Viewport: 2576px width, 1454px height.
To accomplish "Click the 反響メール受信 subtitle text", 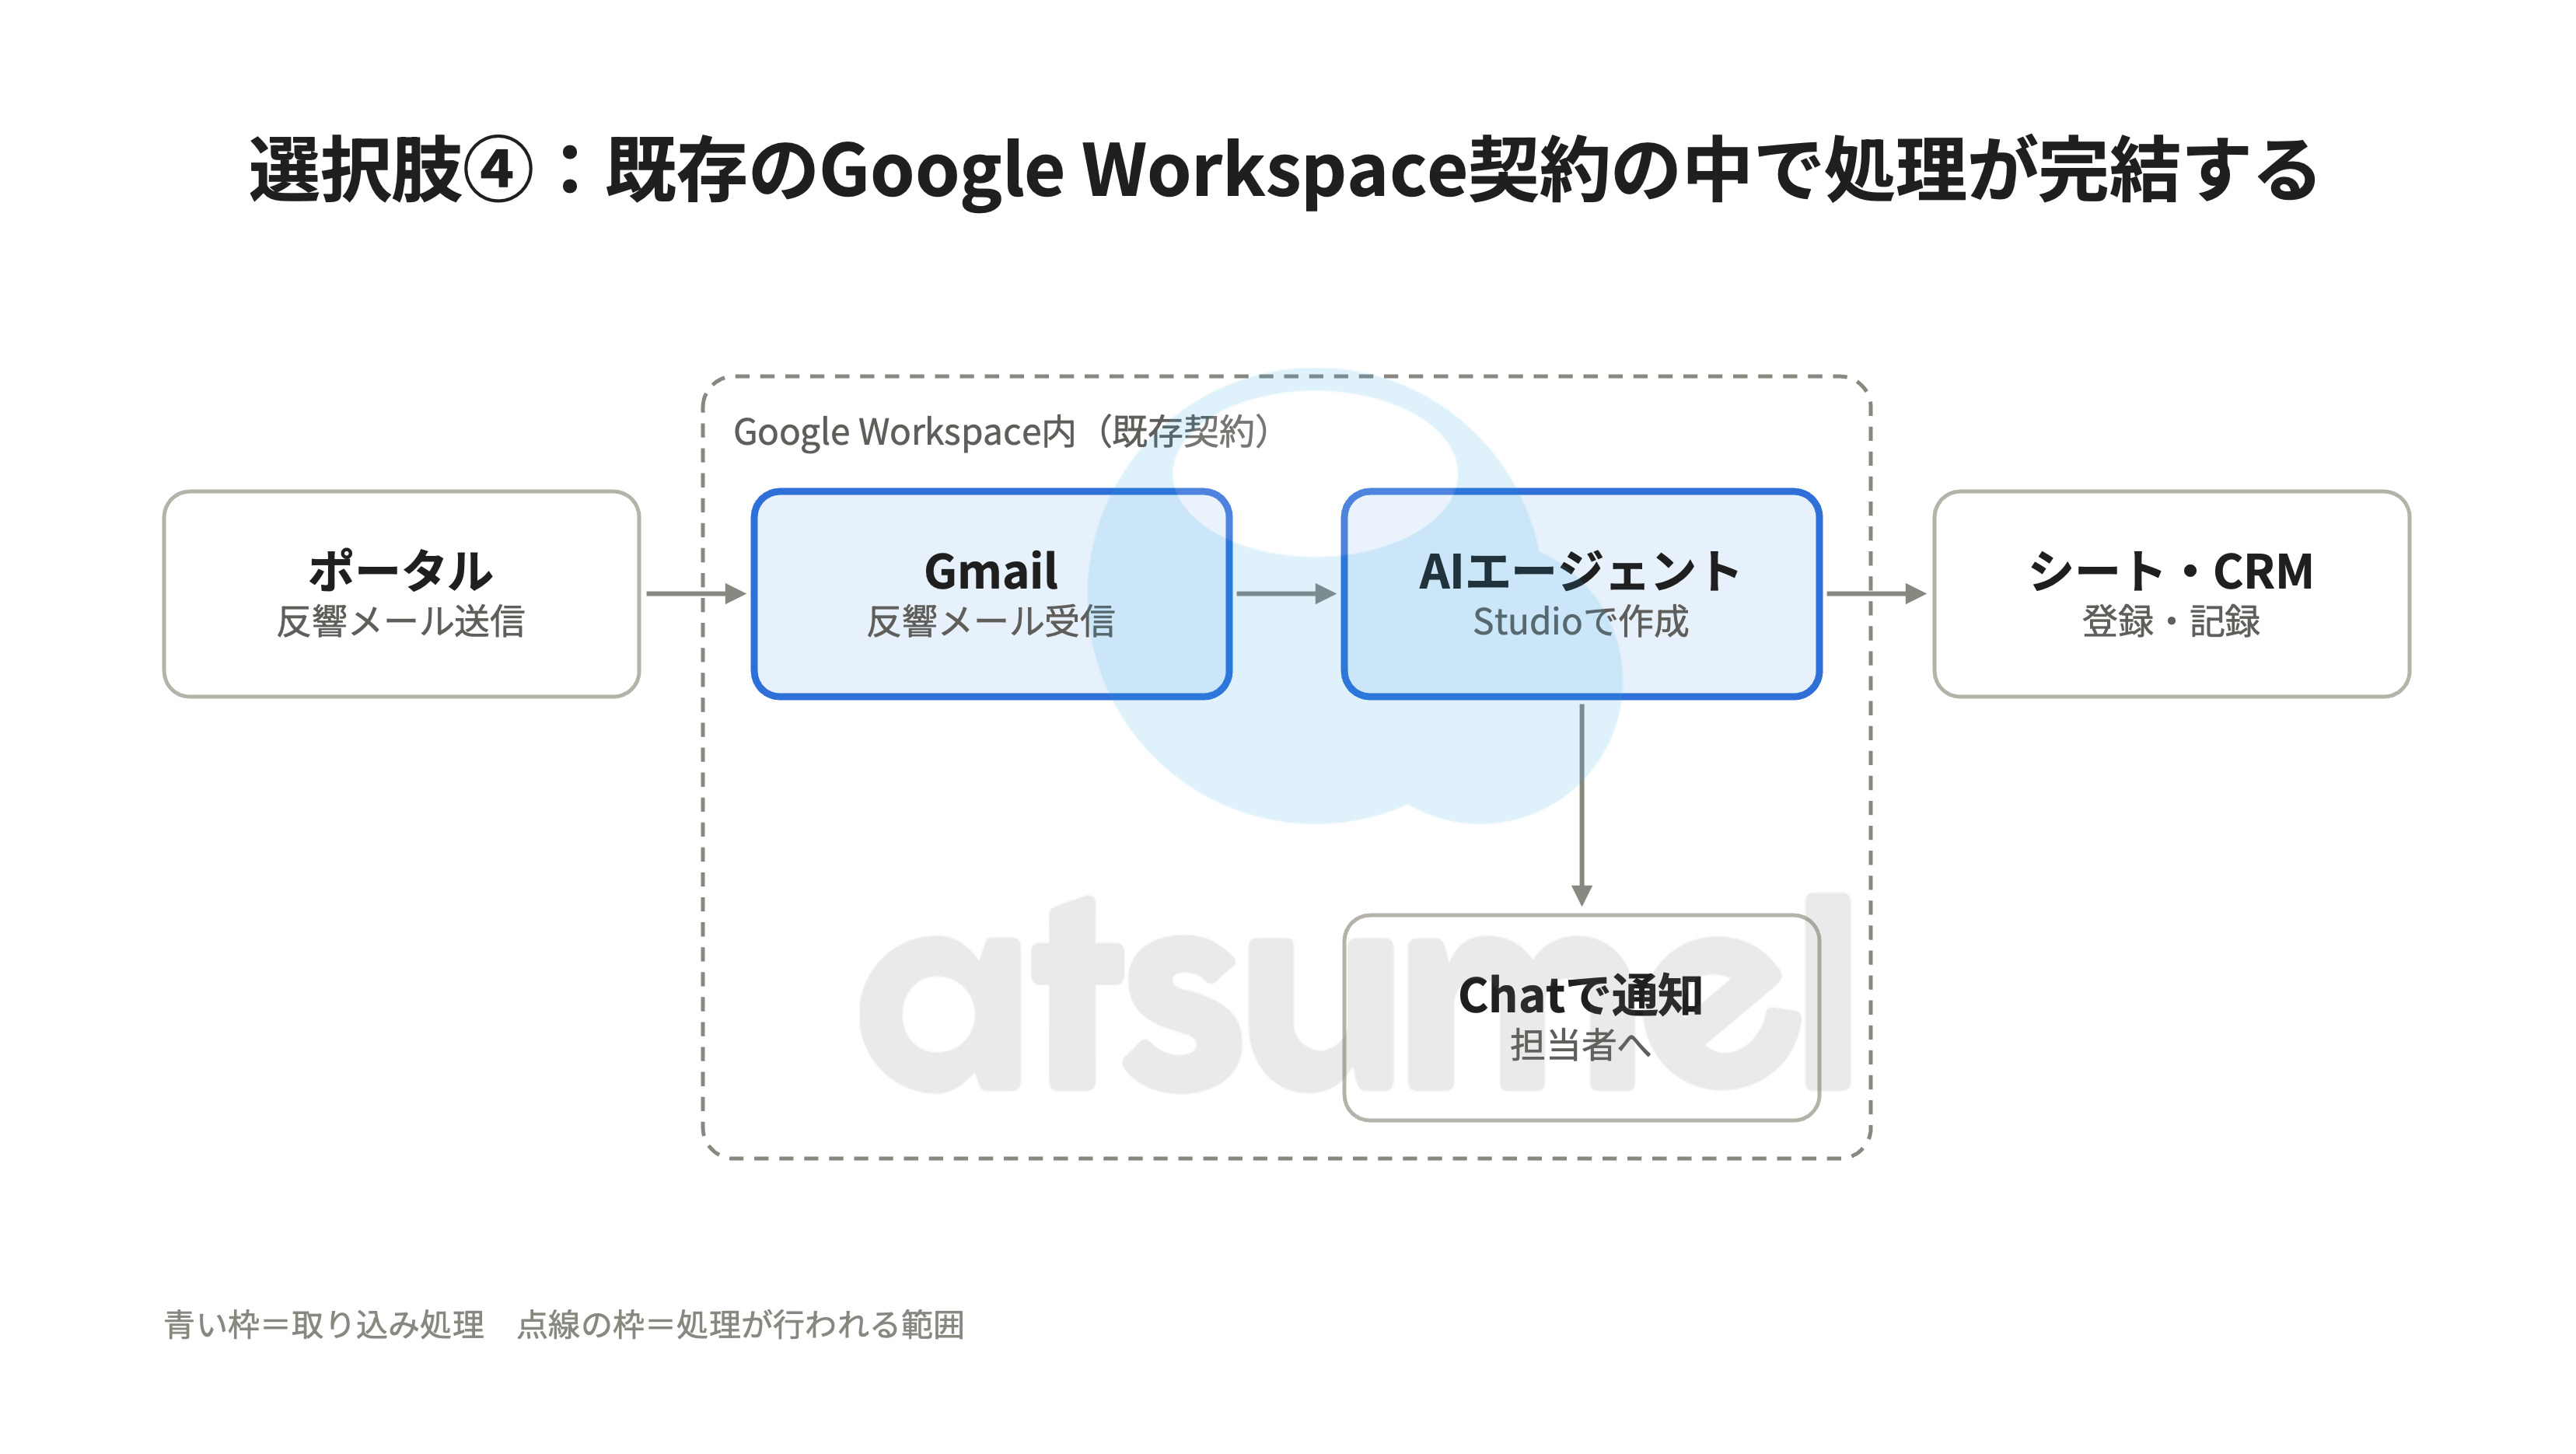I will [x=990, y=621].
